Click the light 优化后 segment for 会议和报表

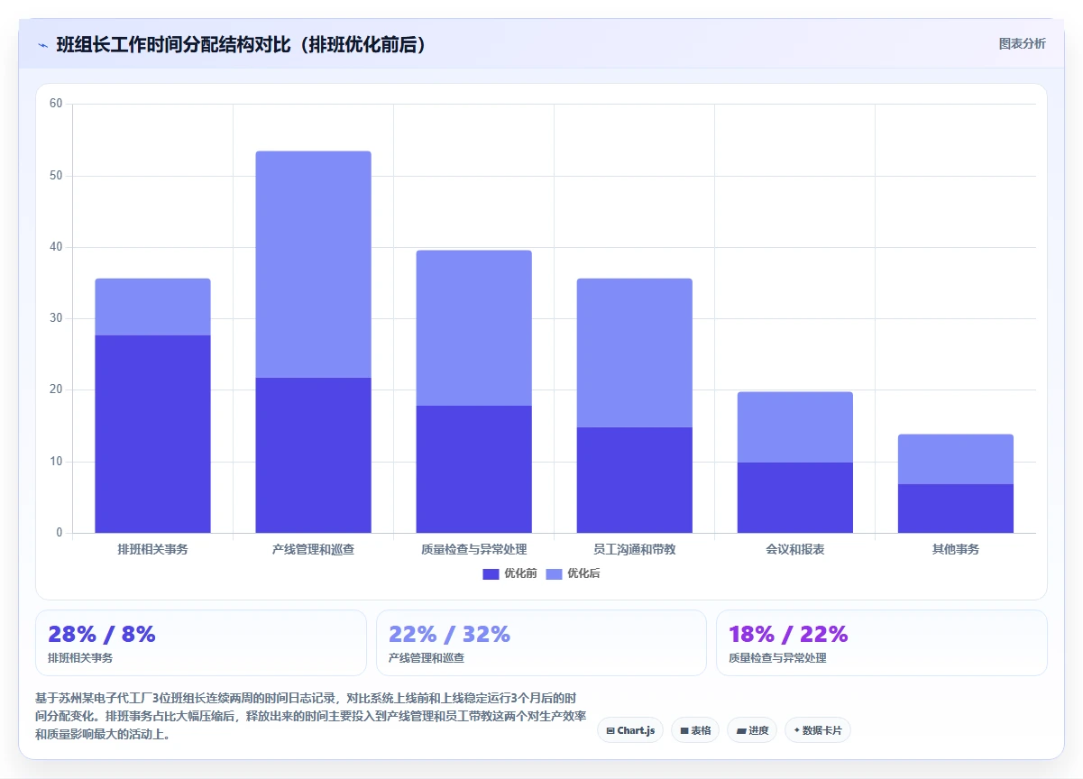tap(794, 427)
